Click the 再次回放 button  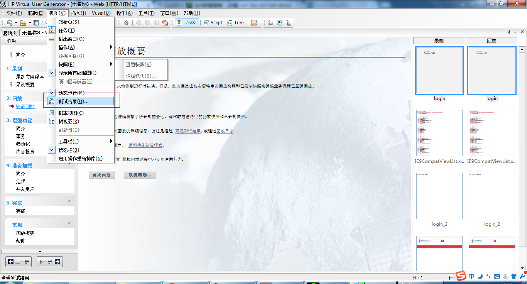click(x=101, y=175)
